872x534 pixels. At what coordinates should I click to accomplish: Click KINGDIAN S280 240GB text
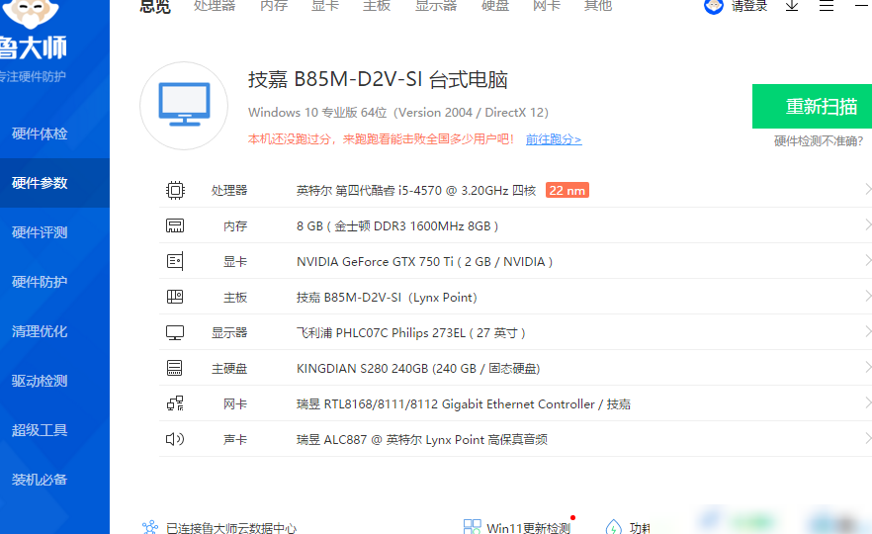(418, 369)
